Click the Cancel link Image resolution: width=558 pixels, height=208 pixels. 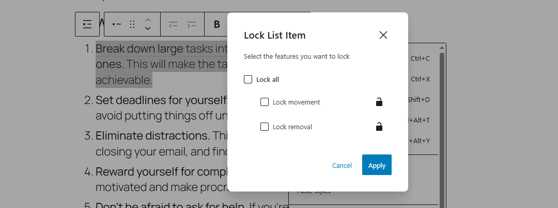coord(342,165)
